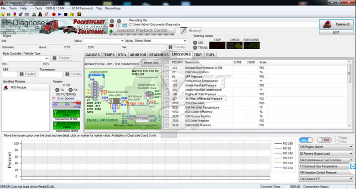The height and width of the screenshot is (189, 356).
Task: Adjust the Scan Speed slider
Action: (x=66, y=103)
